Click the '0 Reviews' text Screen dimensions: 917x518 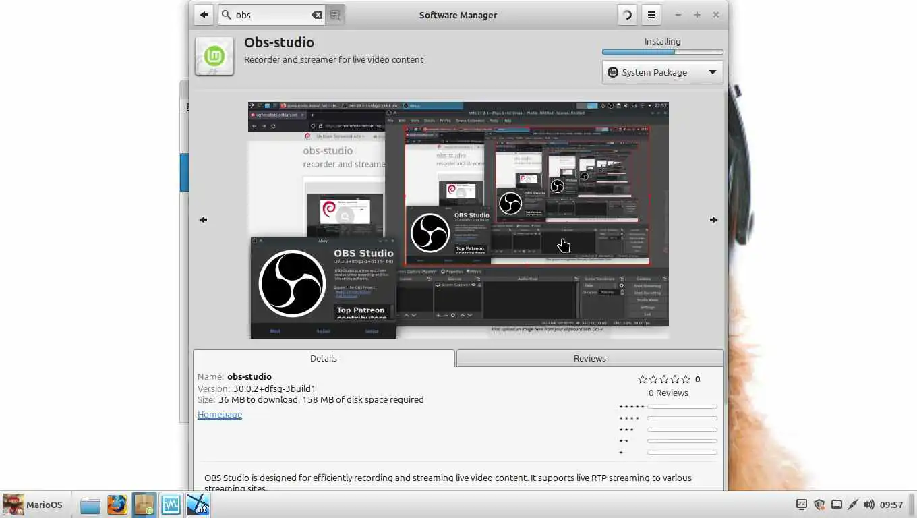668,393
